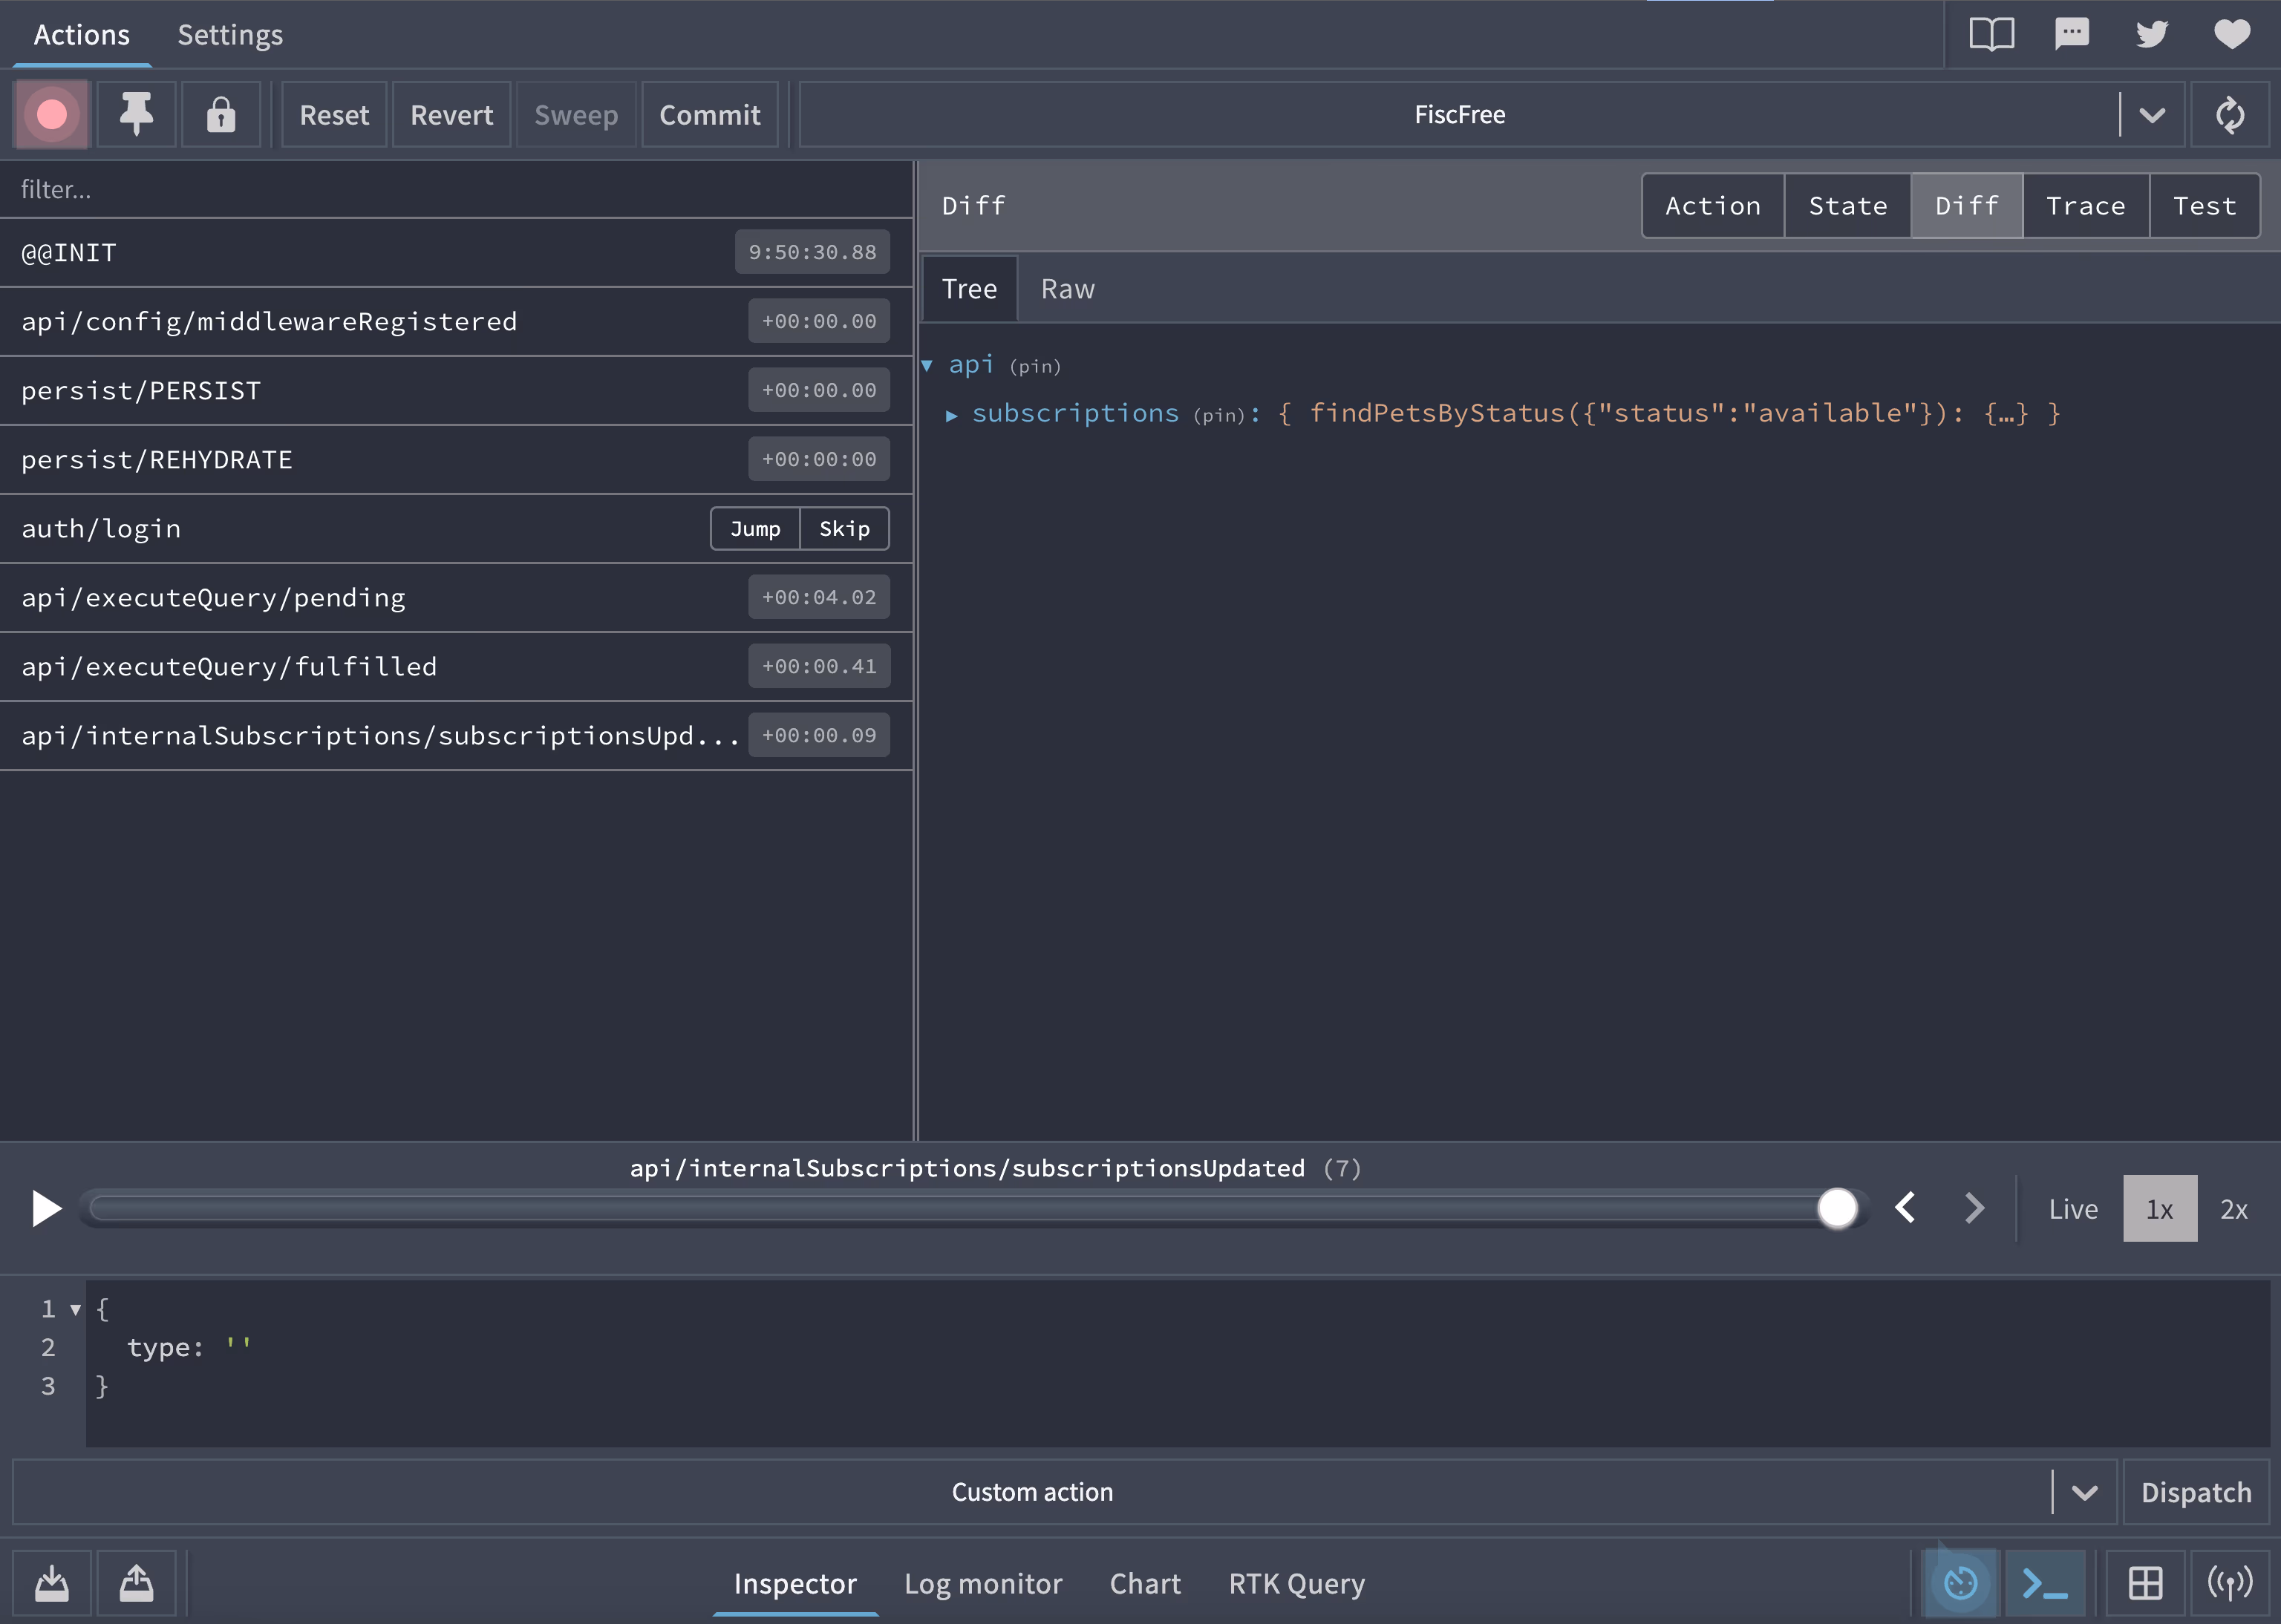Switch to the Settings tab

230,35
